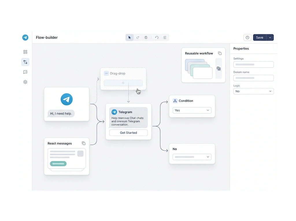Click the No card label
Screen dimensions: 296x221
[x=175, y=149]
